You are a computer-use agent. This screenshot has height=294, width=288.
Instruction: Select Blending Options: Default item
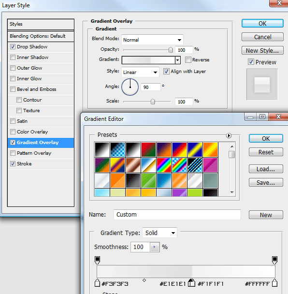[x=41, y=36]
